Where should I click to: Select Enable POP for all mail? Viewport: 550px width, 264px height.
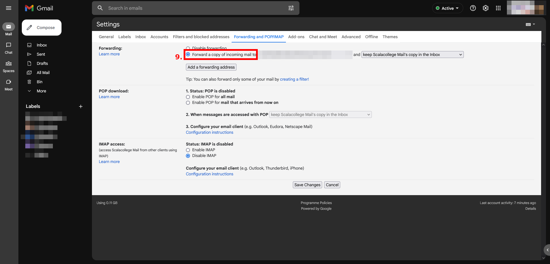click(188, 97)
